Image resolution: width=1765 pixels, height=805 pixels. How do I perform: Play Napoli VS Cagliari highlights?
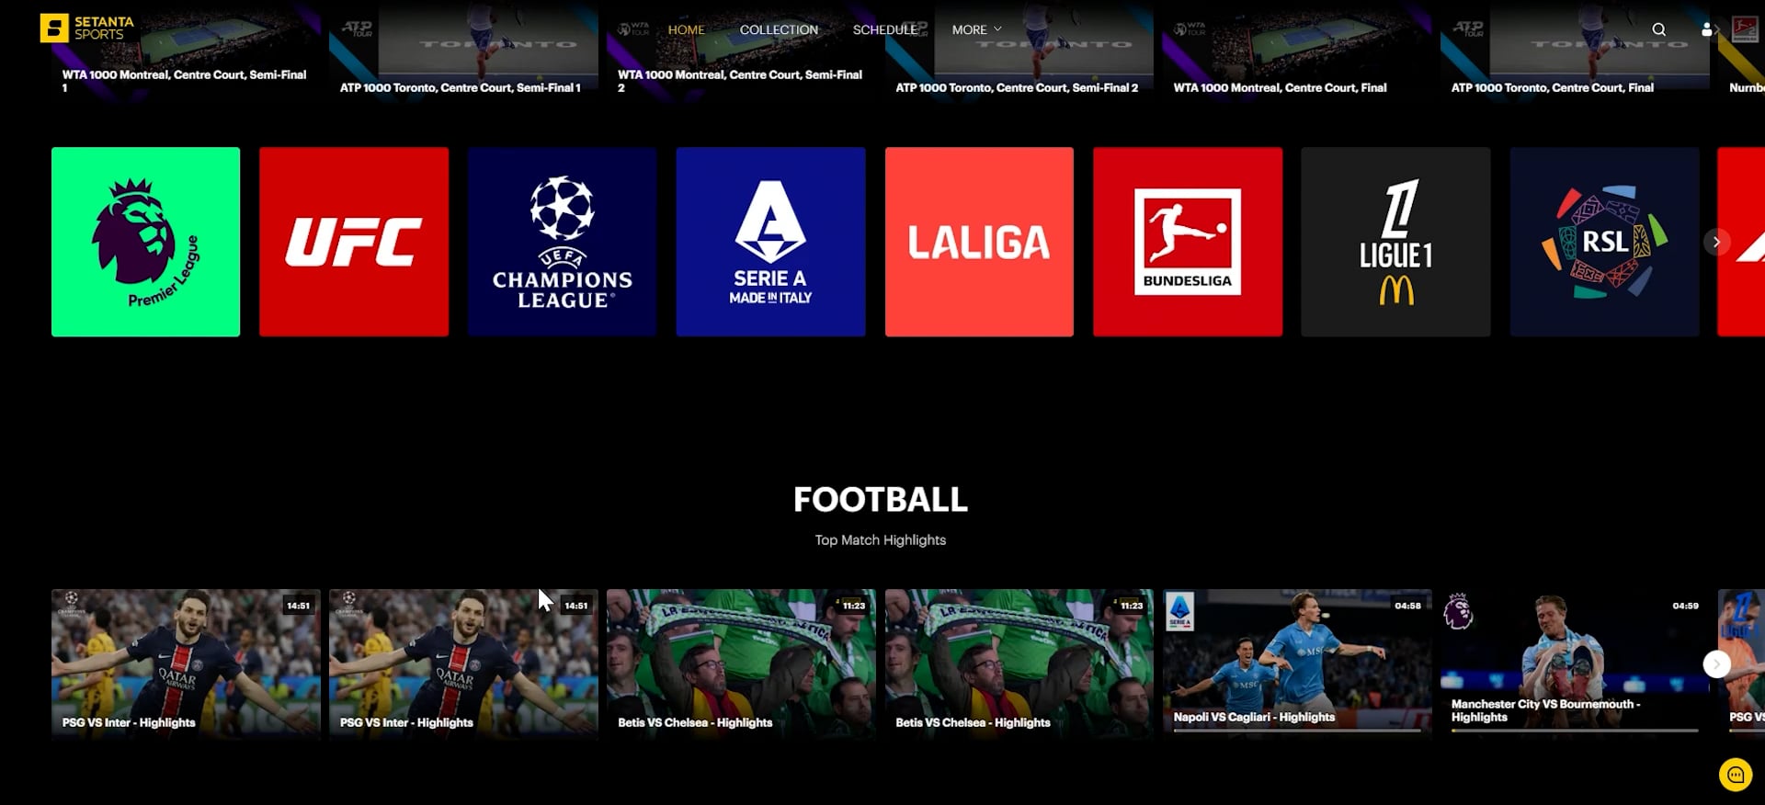(1297, 663)
